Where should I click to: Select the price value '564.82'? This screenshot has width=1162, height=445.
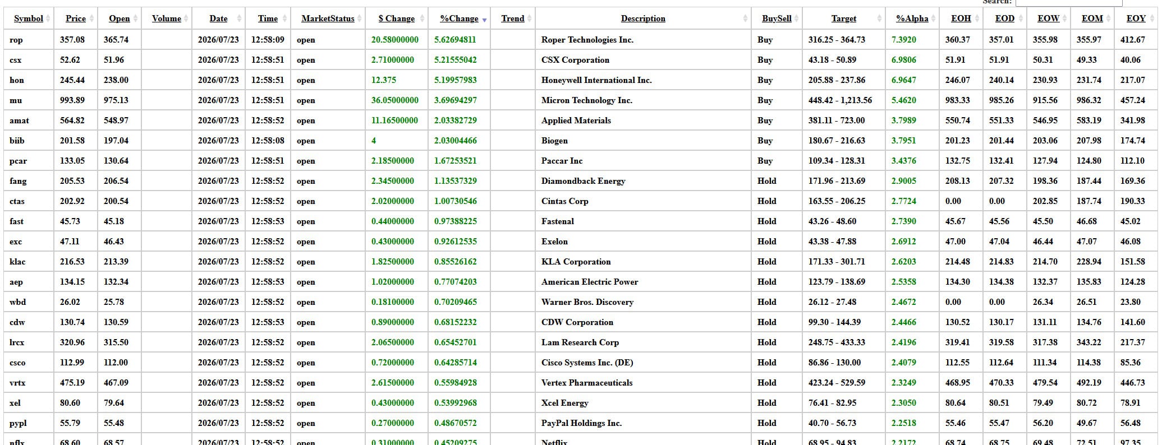72,120
